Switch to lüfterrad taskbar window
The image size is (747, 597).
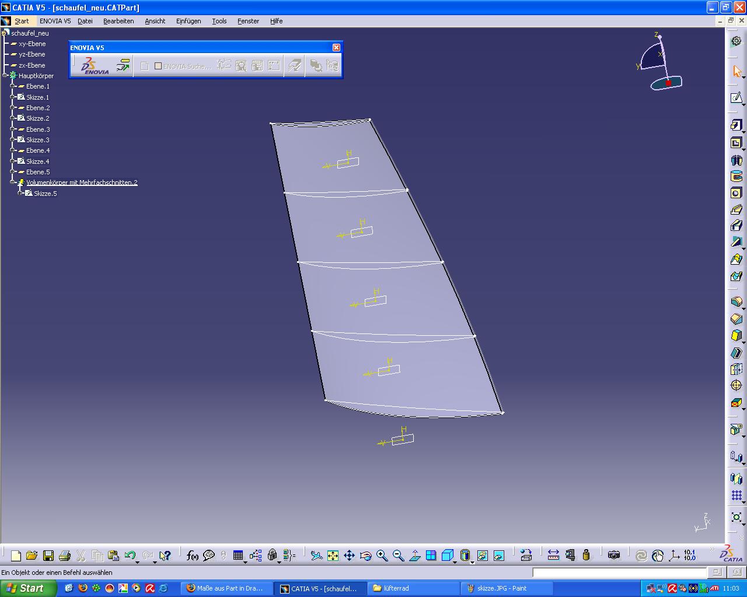(x=414, y=588)
